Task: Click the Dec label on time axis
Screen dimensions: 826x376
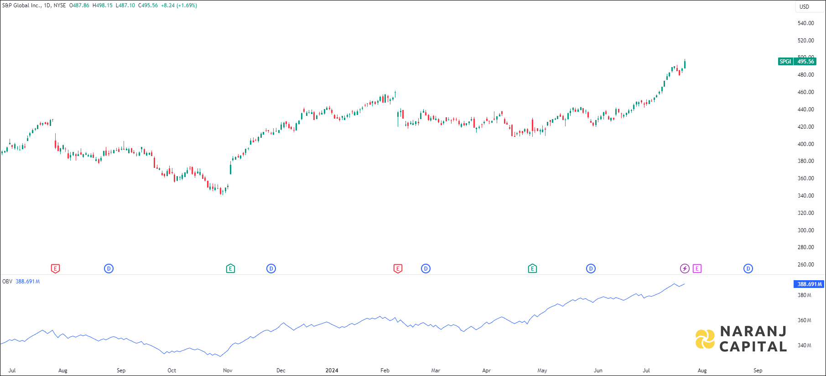Action: 281,371
